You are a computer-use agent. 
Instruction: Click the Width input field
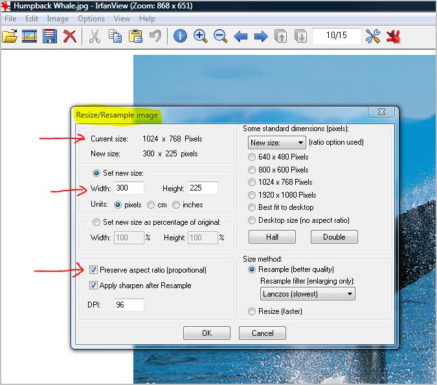tap(129, 189)
